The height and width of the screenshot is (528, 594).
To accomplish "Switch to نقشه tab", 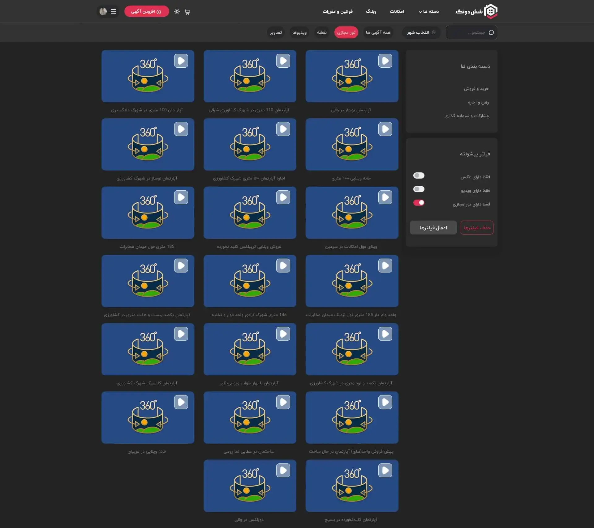I will point(322,32).
